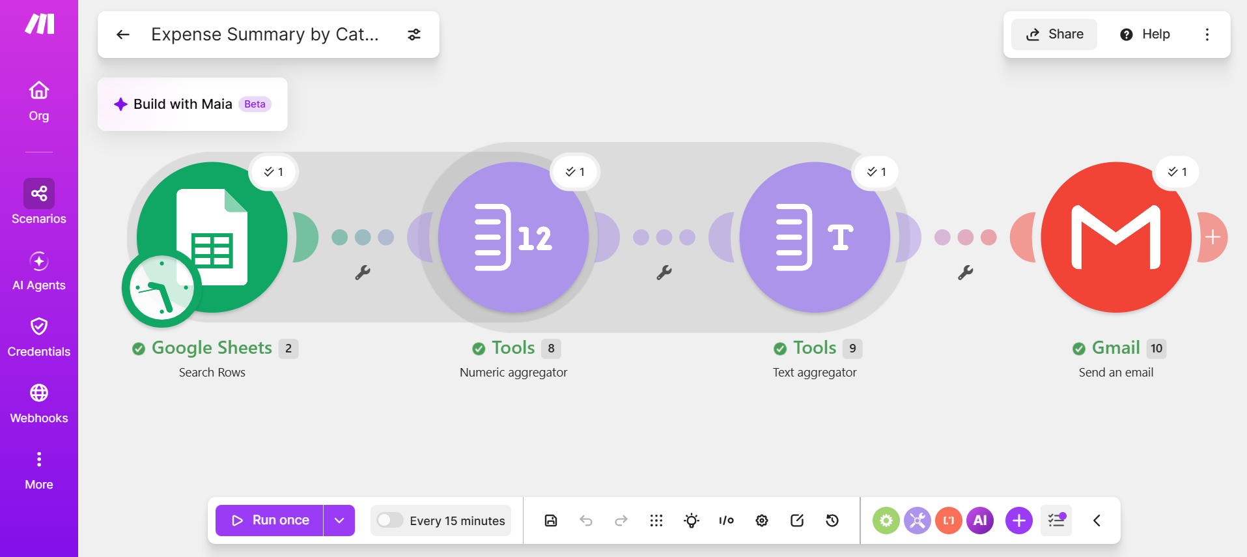Open the checklist icon with notification dot
1247x557 pixels.
coord(1056,521)
